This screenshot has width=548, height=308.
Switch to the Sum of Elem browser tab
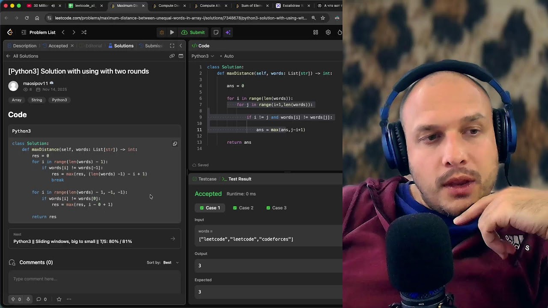point(251,6)
